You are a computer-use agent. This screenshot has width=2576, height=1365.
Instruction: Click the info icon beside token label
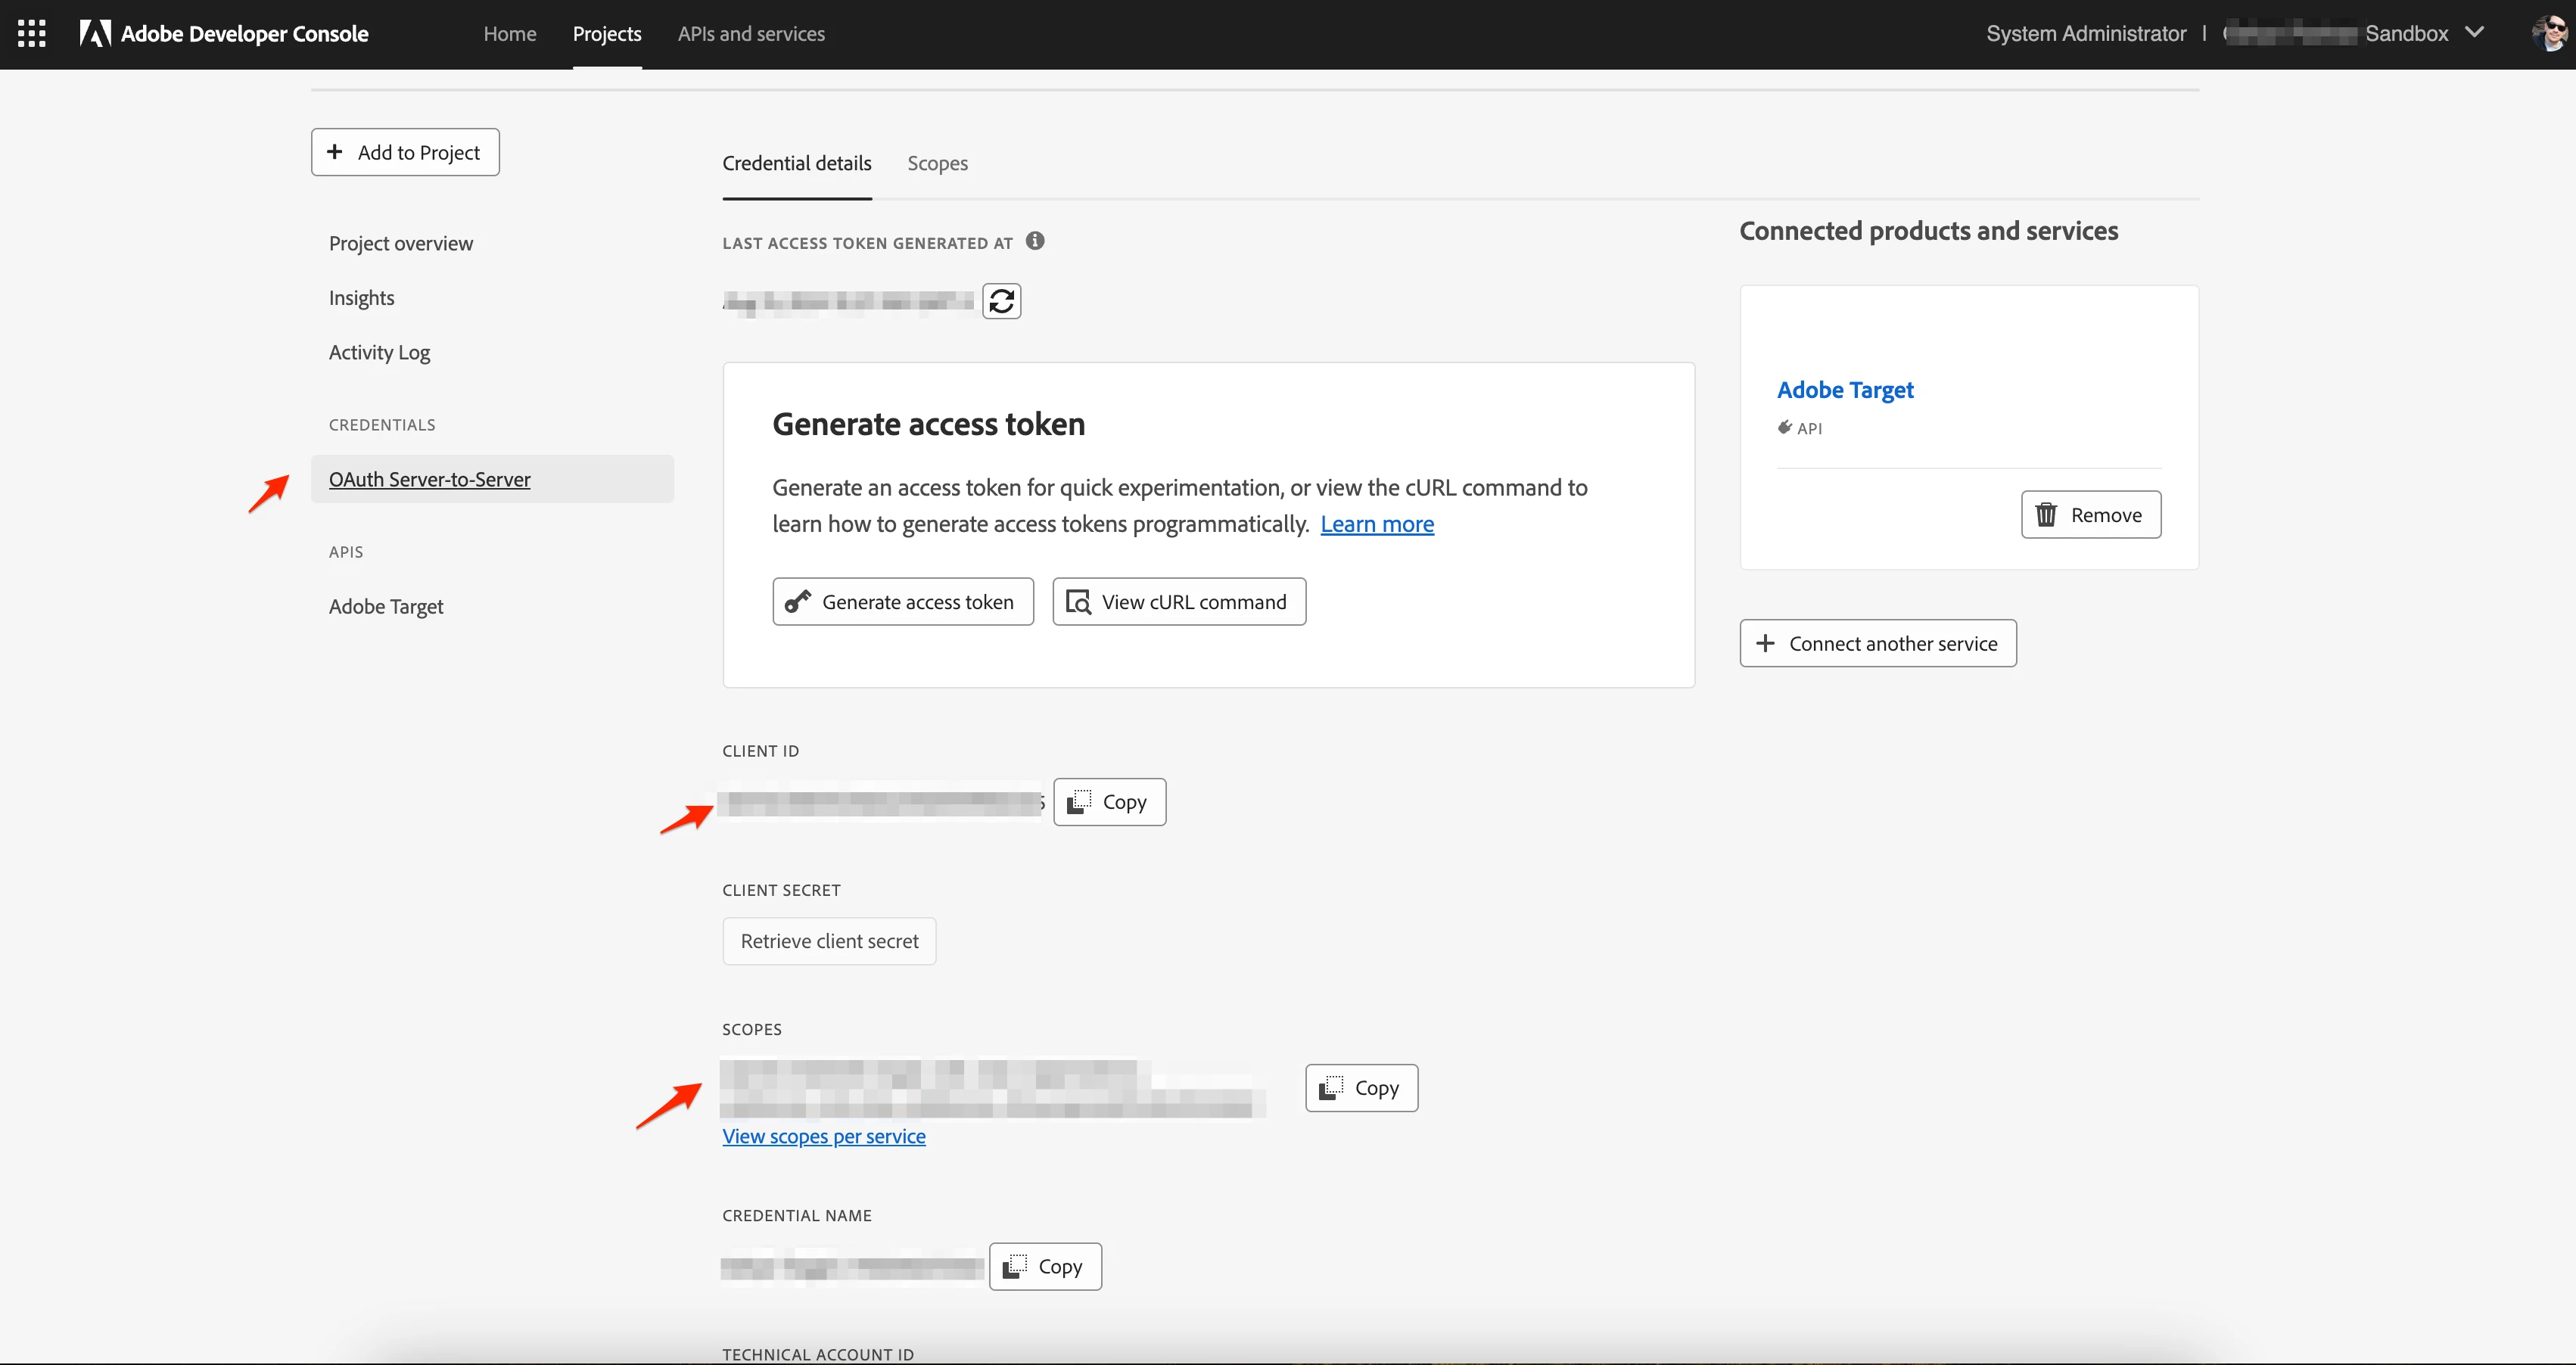click(1035, 241)
